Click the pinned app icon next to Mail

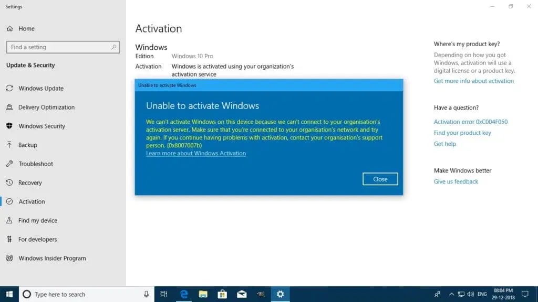(x=261, y=294)
